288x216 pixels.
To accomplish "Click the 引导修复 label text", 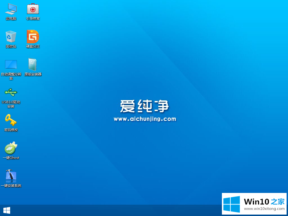I will coord(33,19).
